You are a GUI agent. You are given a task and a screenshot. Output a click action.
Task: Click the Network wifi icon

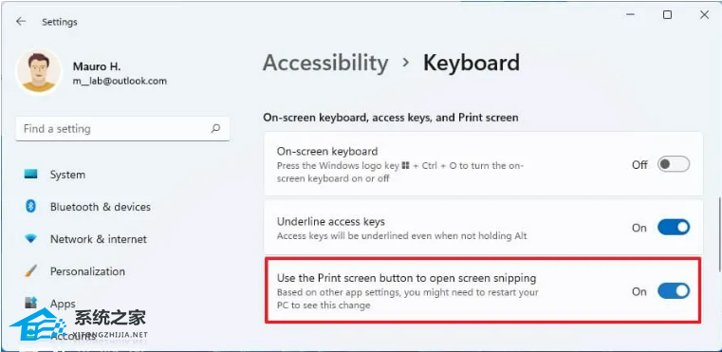pos(31,239)
